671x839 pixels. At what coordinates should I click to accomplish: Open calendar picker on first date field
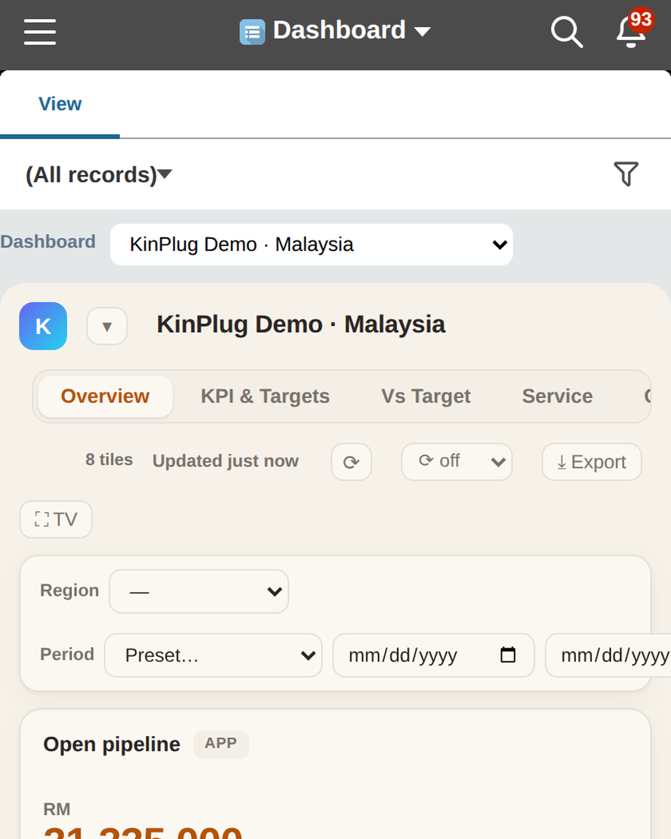coord(508,655)
